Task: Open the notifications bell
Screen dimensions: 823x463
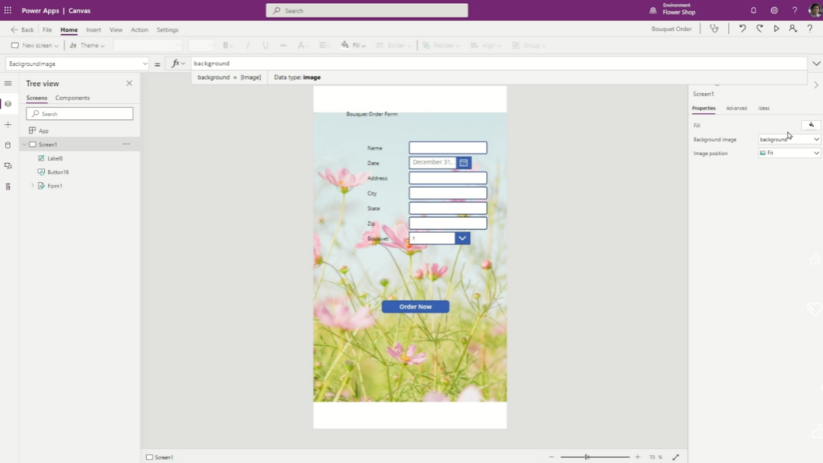Action: click(x=753, y=11)
